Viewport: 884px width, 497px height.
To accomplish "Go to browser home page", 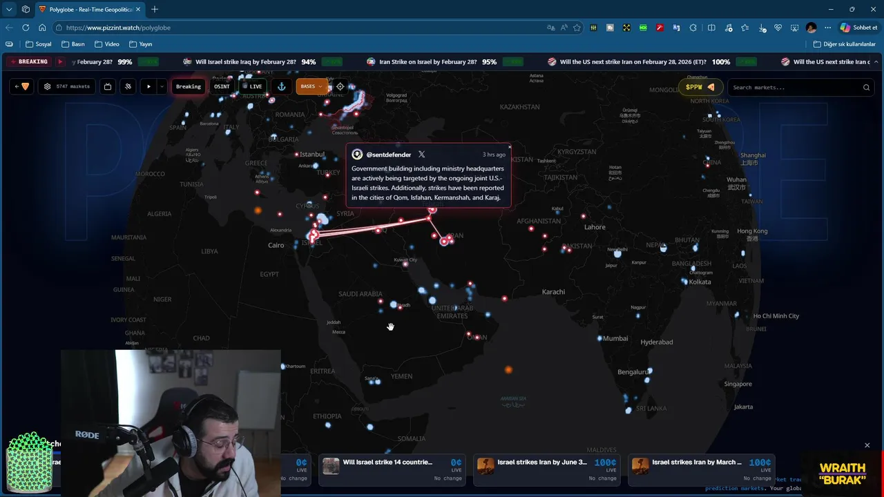I will point(42,28).
